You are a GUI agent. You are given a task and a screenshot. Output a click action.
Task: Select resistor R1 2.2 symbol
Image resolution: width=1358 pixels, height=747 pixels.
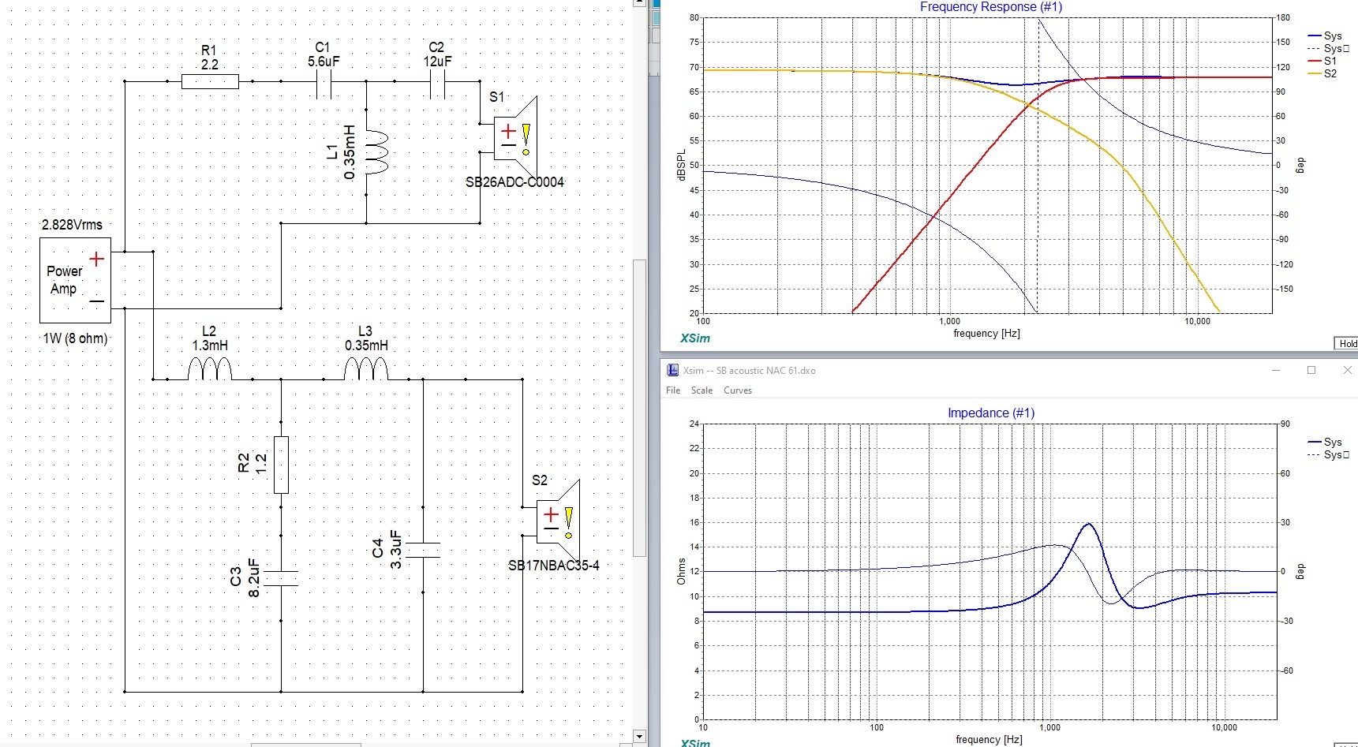pos(210,81)
